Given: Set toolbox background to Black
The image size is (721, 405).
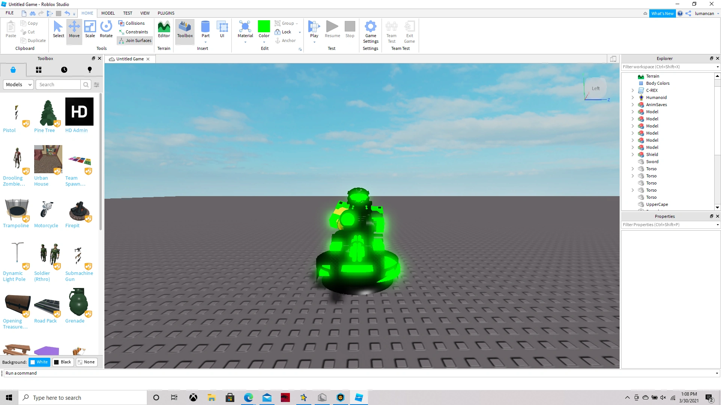Looking at the screenshot, I should [63, 362].
